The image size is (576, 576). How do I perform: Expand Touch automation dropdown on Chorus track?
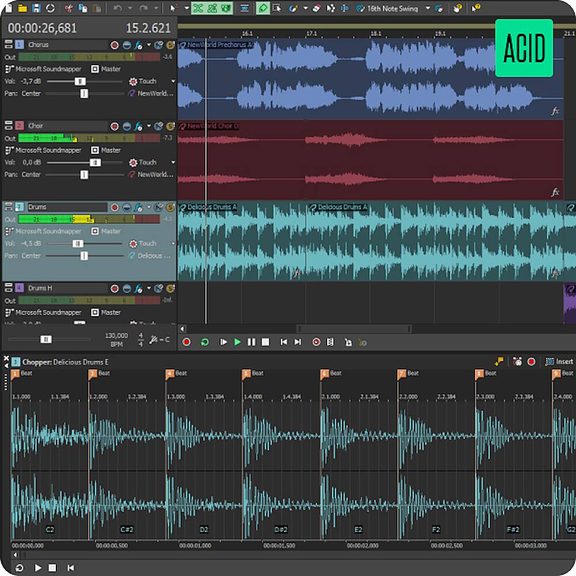click(x=172, y=81)
